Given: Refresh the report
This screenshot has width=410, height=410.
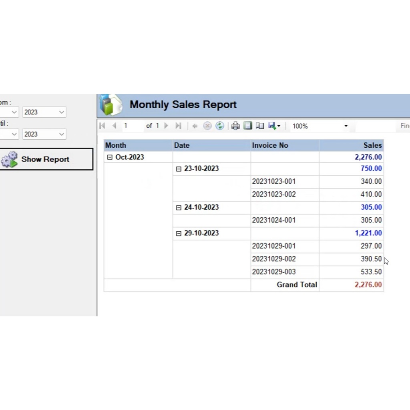Looking at the screenshot, I should pyautogui.click(x=219, y=126).
